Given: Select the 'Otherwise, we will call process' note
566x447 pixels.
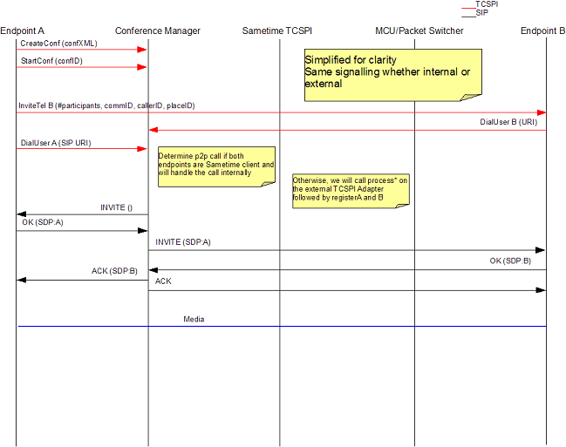Looking at the screenshot, I should tap(351, 191).
